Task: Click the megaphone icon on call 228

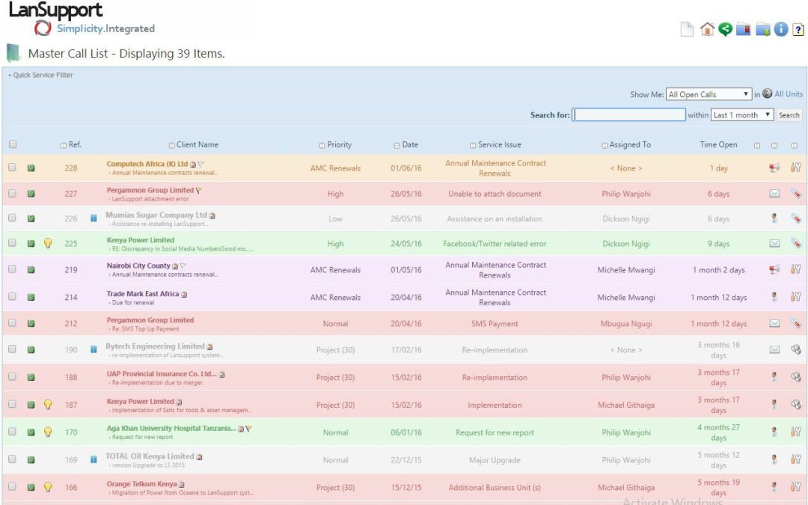Action: 774,168
